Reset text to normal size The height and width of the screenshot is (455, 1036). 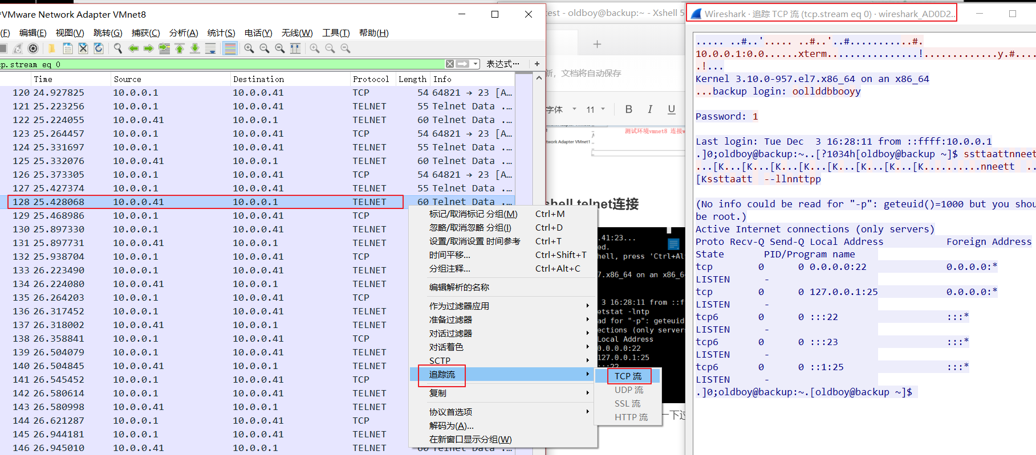280,48
